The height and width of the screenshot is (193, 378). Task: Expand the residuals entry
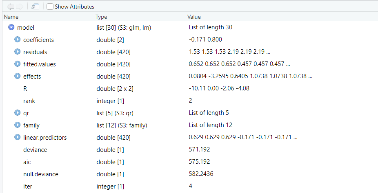(18, 52)
